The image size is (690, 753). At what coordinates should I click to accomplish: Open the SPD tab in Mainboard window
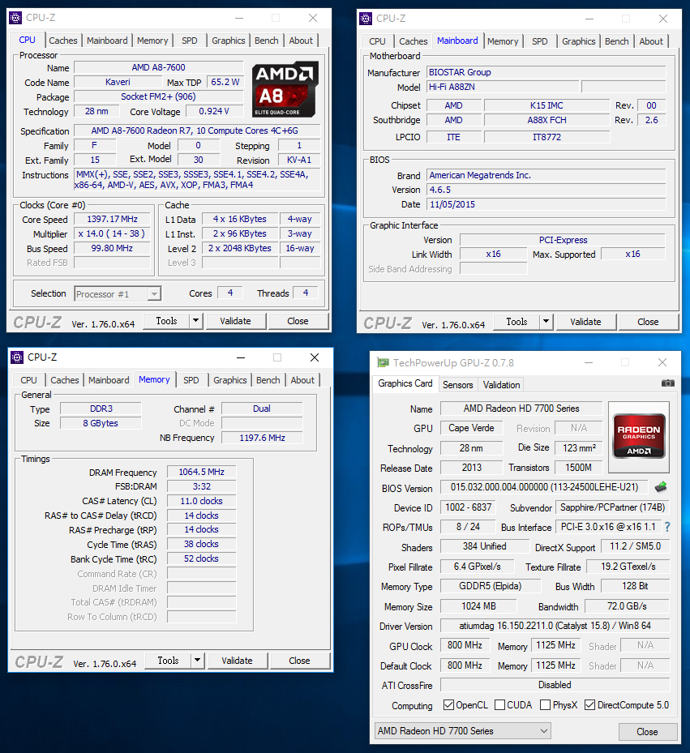[x=540, y=41]
